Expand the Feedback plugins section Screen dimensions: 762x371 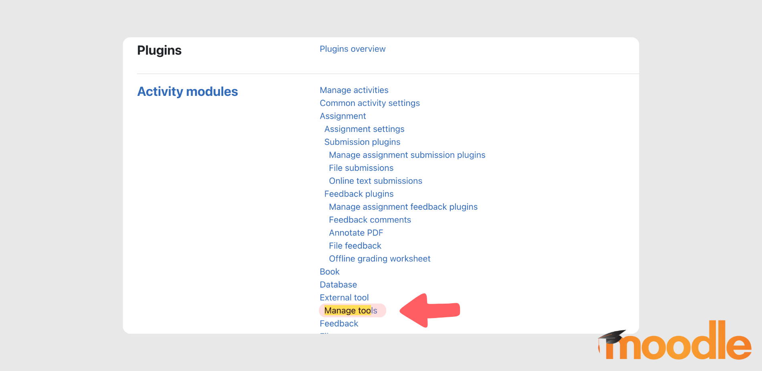click(359, 194)
